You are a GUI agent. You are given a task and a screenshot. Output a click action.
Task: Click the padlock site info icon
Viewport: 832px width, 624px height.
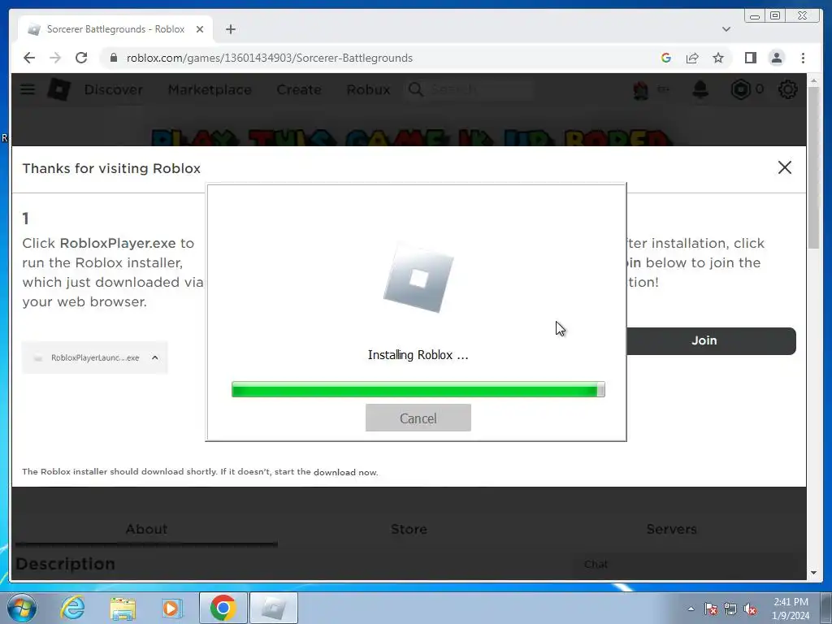point(114,58)
